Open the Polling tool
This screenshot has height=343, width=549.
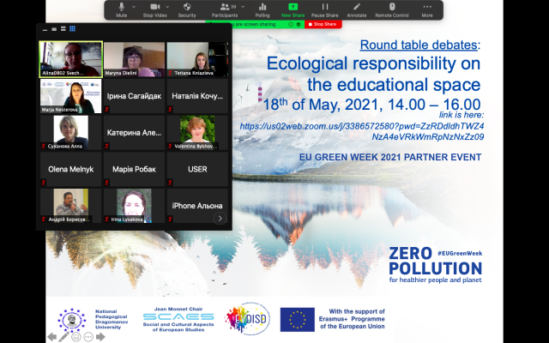[262, 9]
